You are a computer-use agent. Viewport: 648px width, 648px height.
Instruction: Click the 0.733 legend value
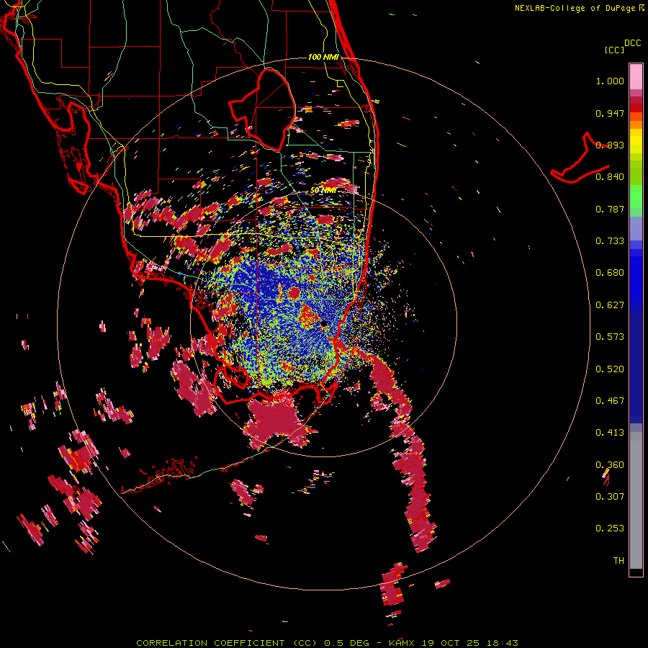click(610, 241)
